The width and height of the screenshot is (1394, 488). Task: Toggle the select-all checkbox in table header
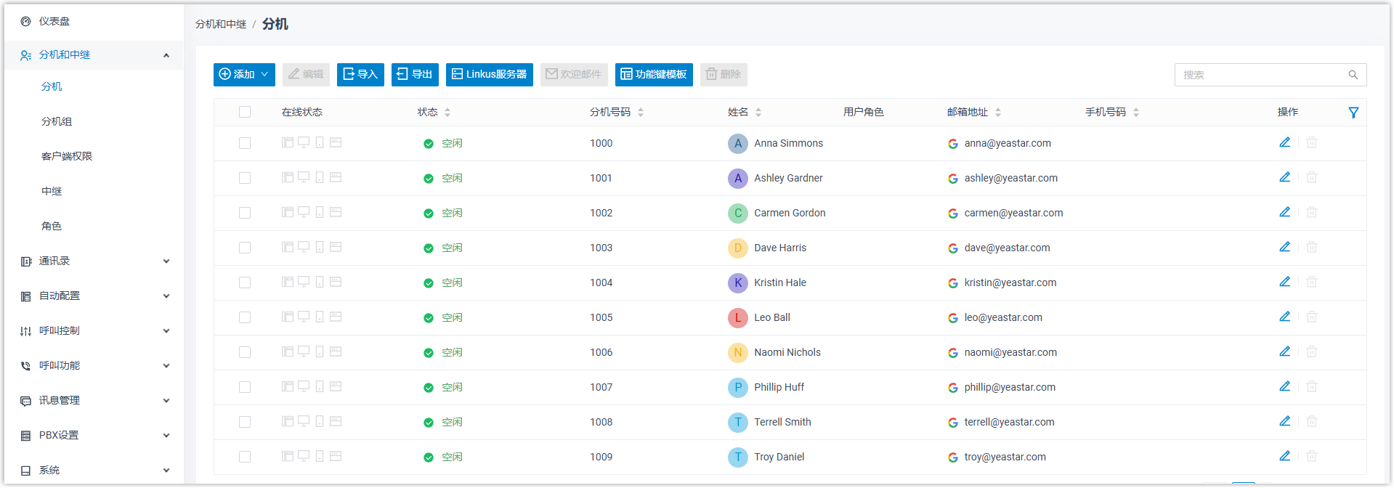click(x=245, y=112)
